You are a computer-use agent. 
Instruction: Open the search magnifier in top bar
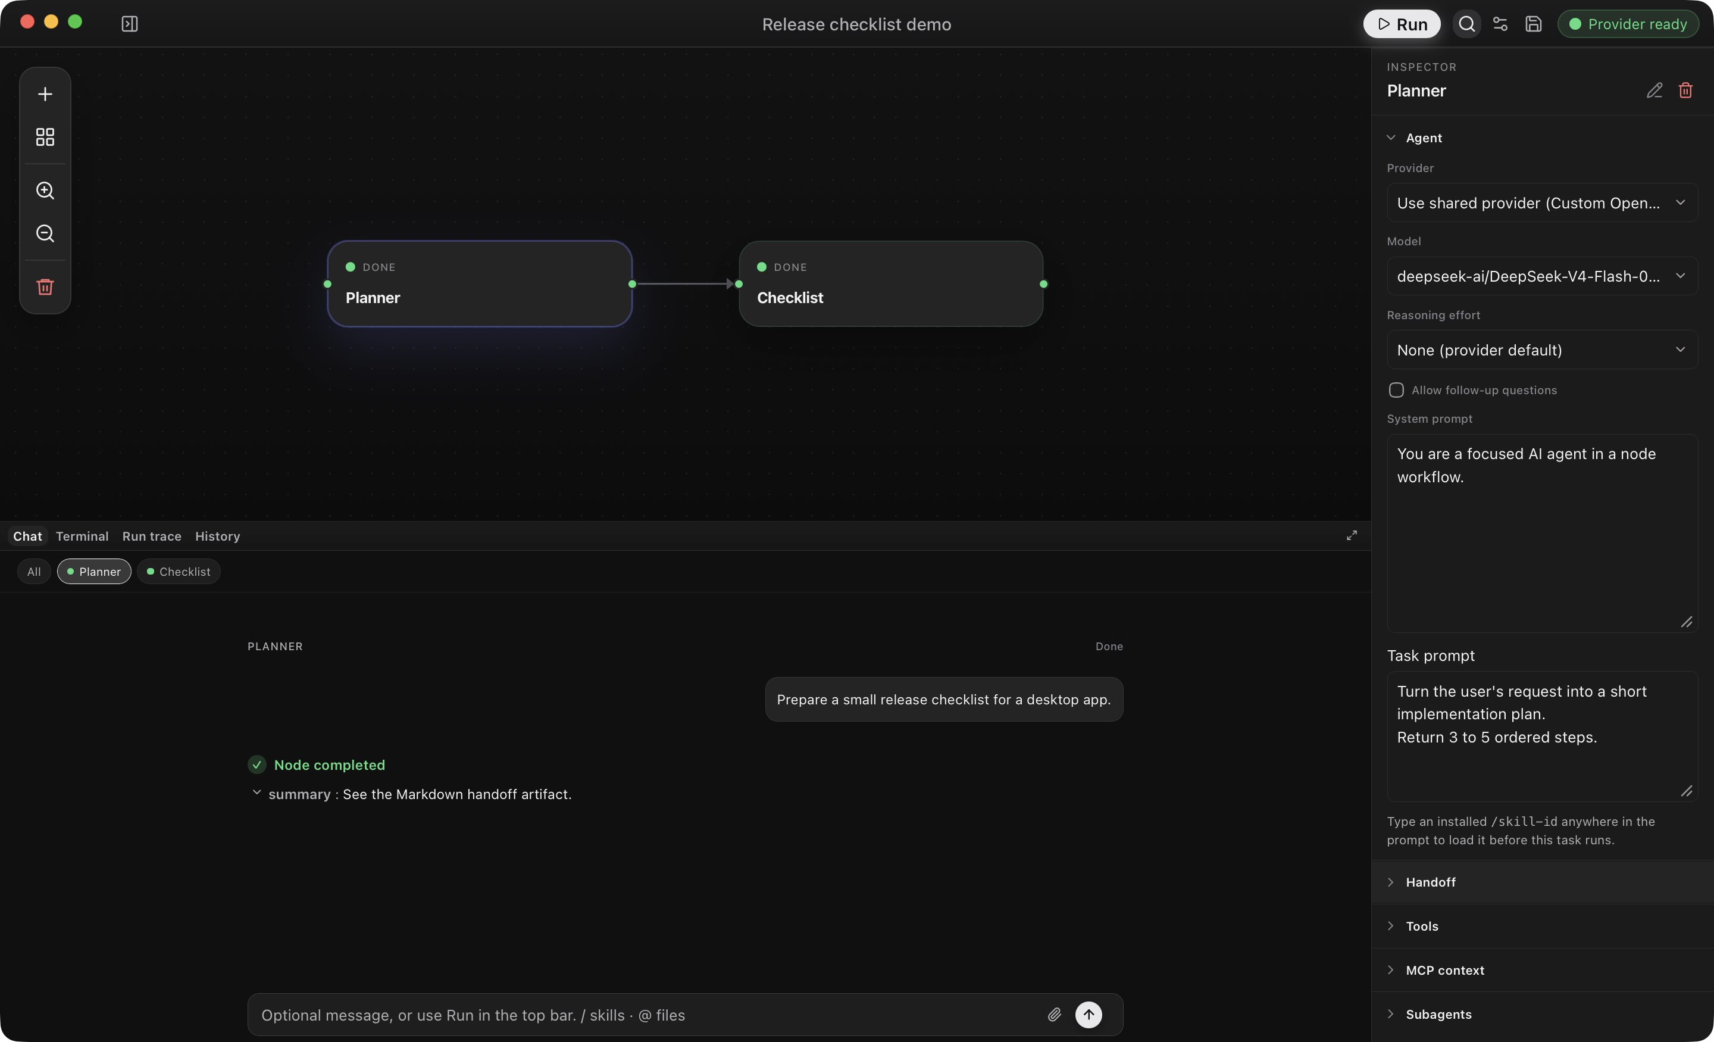pyautogui.click(x=1466, y=24)
